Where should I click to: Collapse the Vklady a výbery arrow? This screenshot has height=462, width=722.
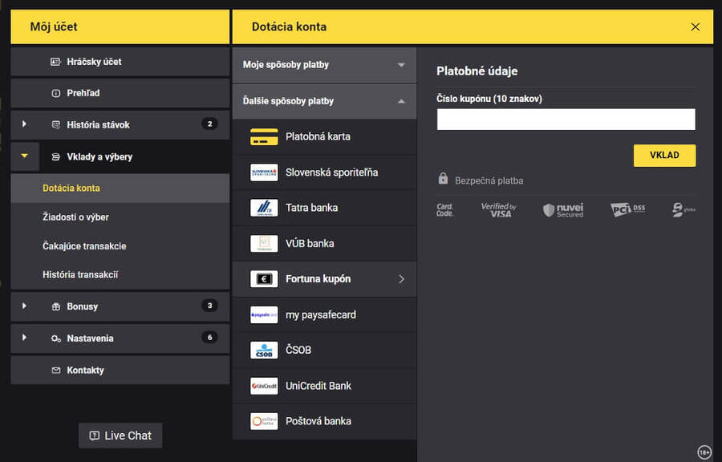pos(24,156)
